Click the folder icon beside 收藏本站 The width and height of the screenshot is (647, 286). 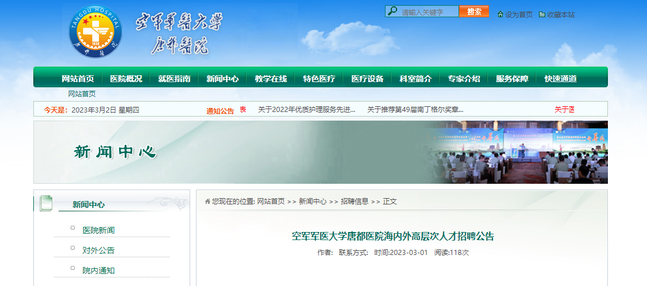(x=542, y=14)
